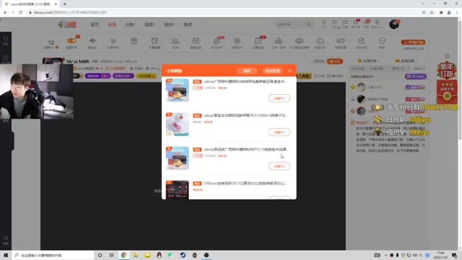Click the DXRacer product title

click(x=245, y=183)
